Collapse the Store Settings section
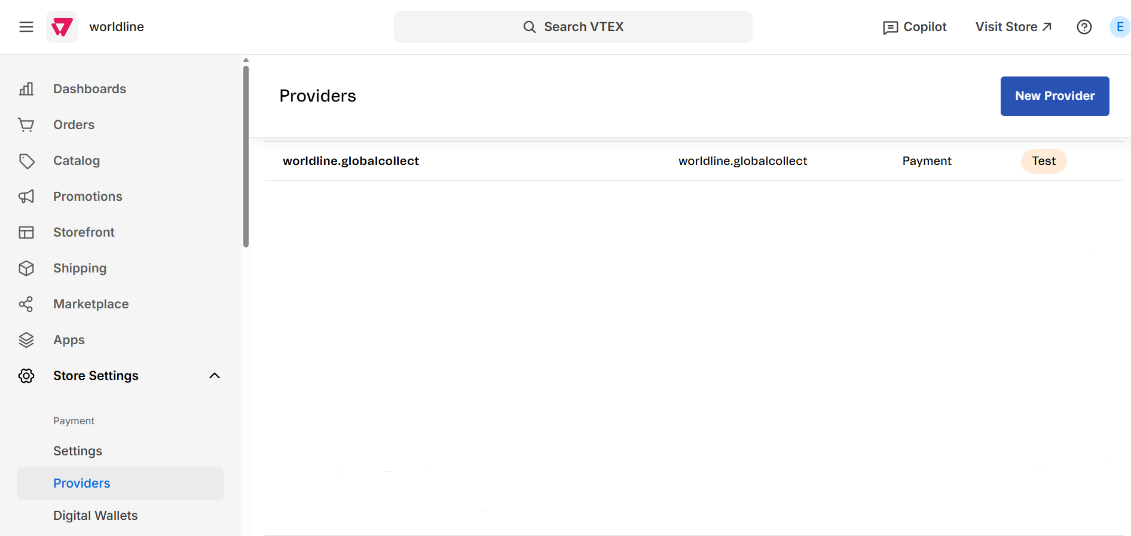 pyautogui.click(x=215, y=375)
